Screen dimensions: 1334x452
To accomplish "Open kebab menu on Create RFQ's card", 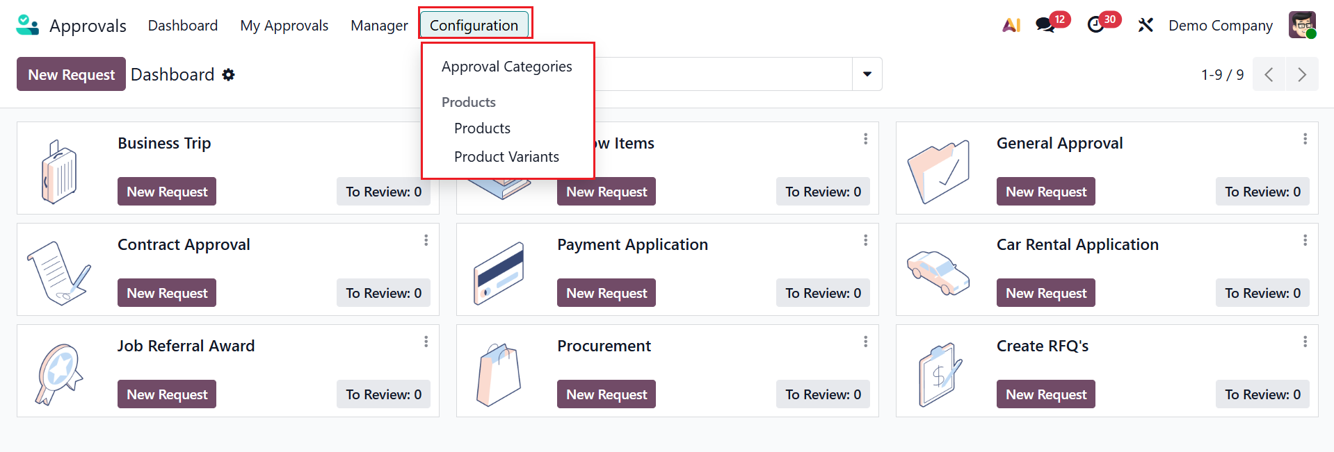I will pyautogui.click(x=1305, y=342).
